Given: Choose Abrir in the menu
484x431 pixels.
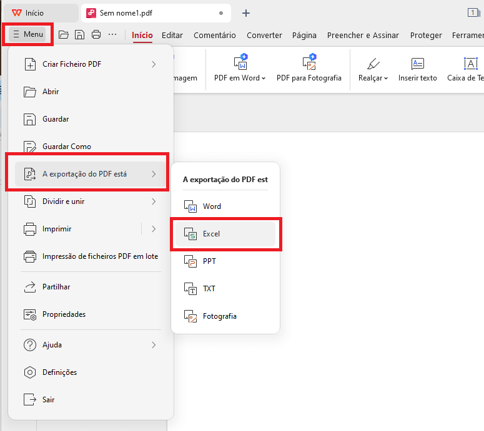Looking at the screenshot, I should [x=91, y=92].
